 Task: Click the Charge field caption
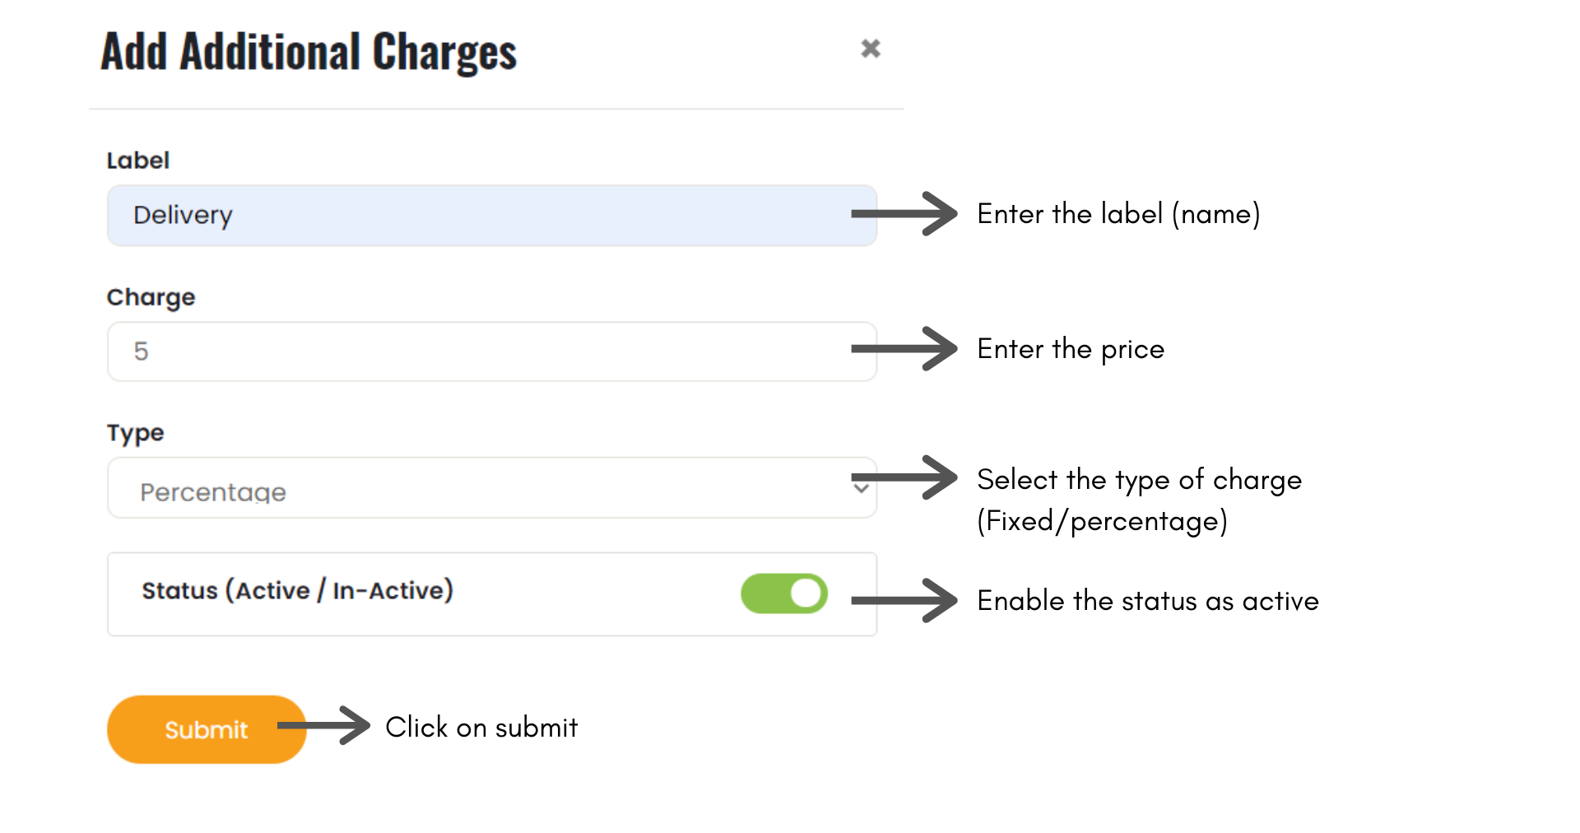(151, 298)
